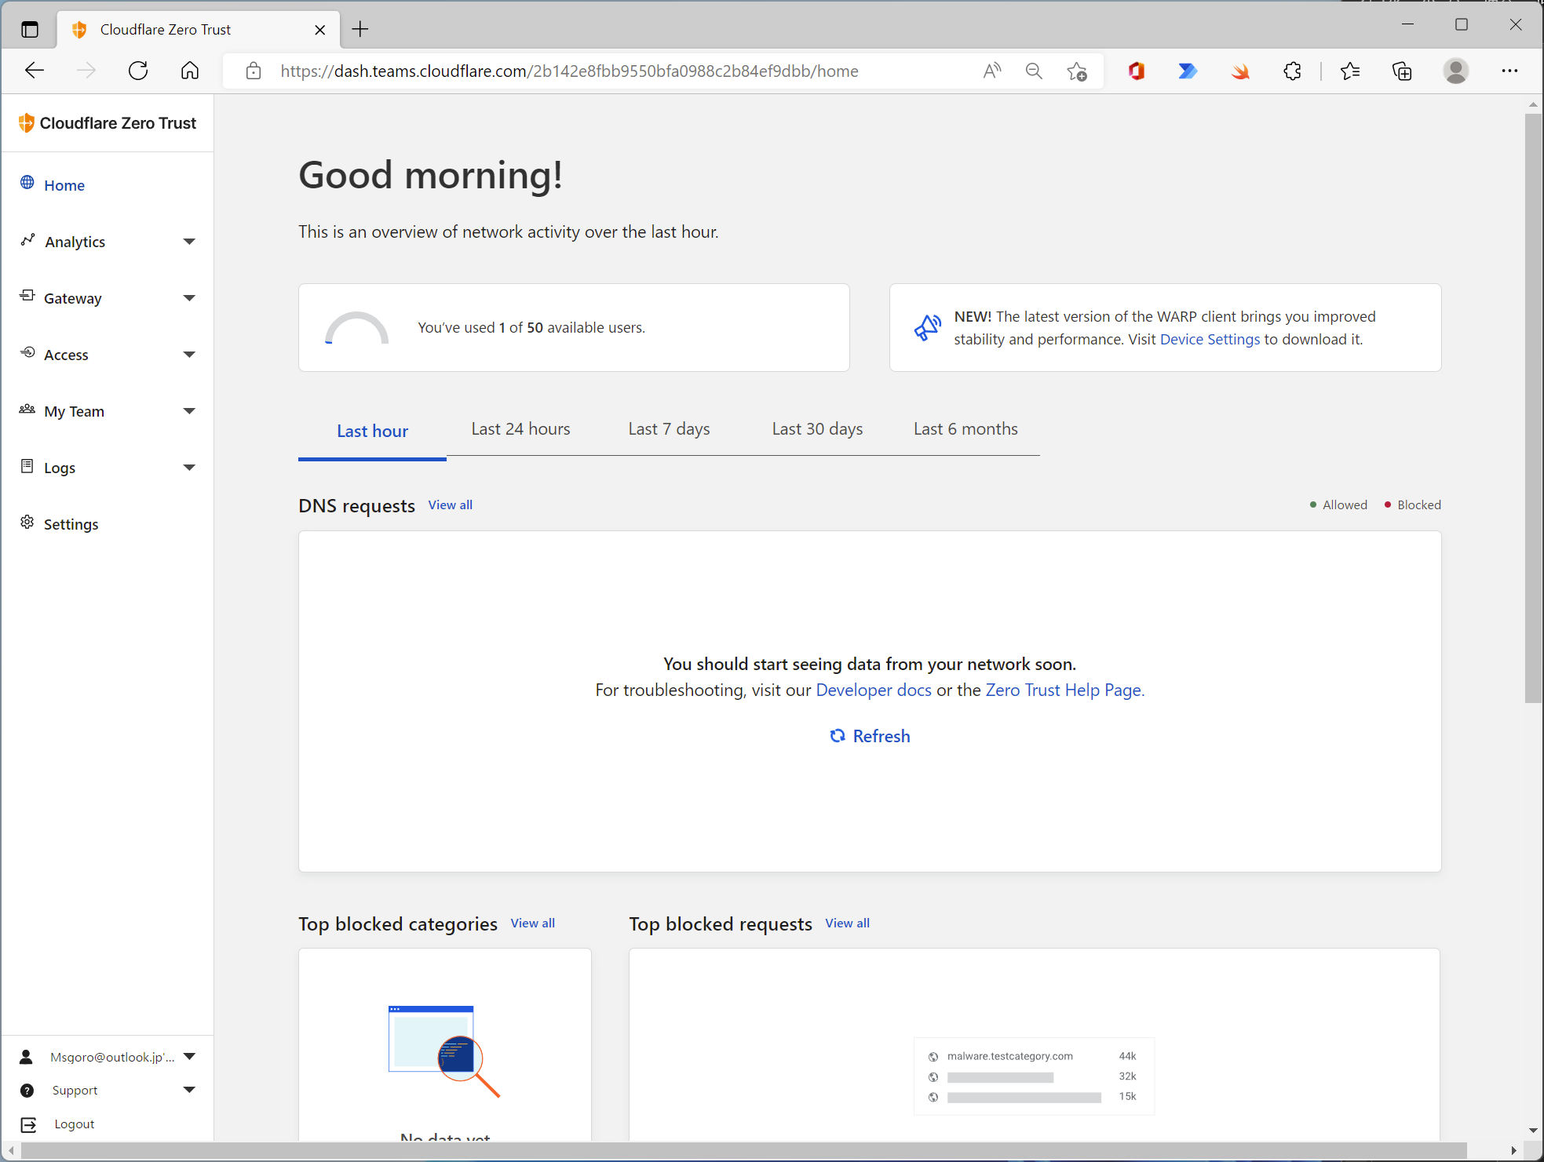
Task: Switch to Last 7 days tab
Action: pyautogui.click(x=669, y=429)
